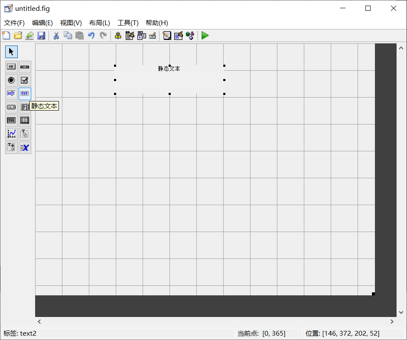The height and width of the screenshot is (340, 407).
Task: Select the Static Text tool
Action: [25, 94]
